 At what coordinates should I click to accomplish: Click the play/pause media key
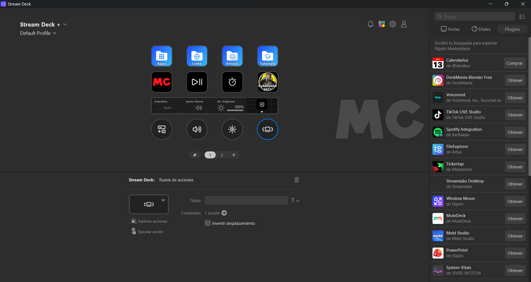197,82
